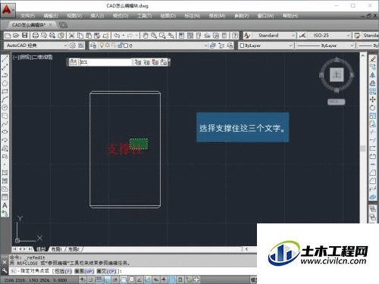
Task: Click the new drawing tab plus button
Action: coord(63,25)
